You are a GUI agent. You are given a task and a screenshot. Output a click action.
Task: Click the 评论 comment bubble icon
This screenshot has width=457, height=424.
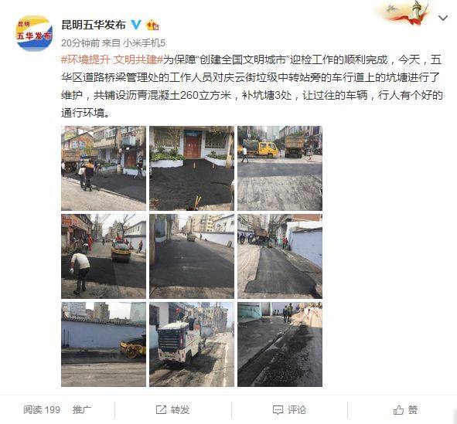(x=278, y=410)
